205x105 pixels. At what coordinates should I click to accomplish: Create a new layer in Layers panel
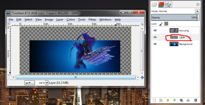point(154,100)
